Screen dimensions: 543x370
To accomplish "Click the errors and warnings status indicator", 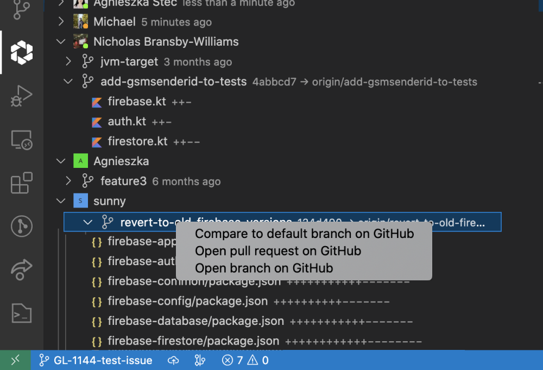I will (245, 360).
